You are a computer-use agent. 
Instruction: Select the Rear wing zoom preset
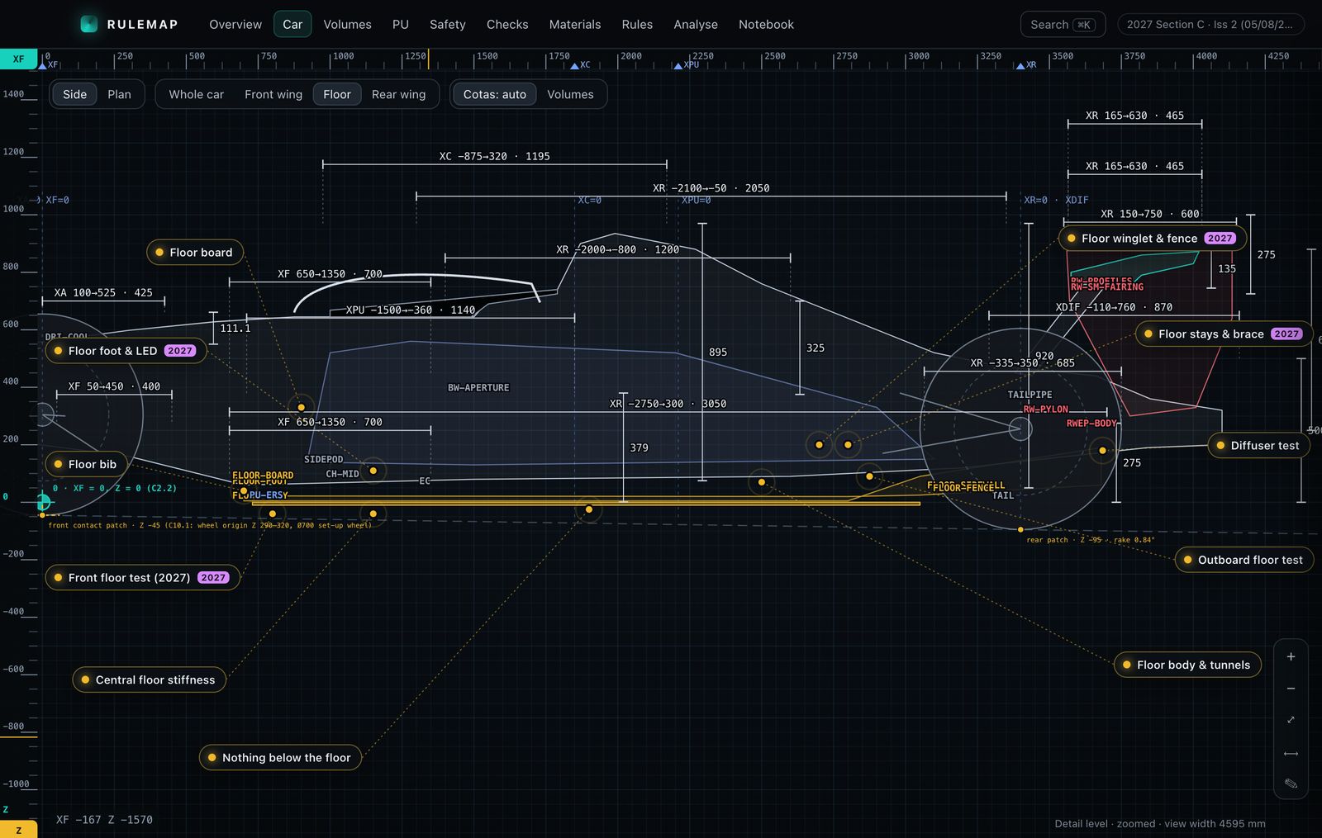[398, 94]
